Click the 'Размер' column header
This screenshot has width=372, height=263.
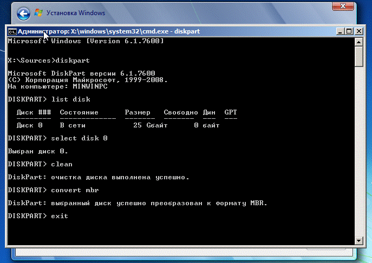pyautogui.click(x=138, y=112)
